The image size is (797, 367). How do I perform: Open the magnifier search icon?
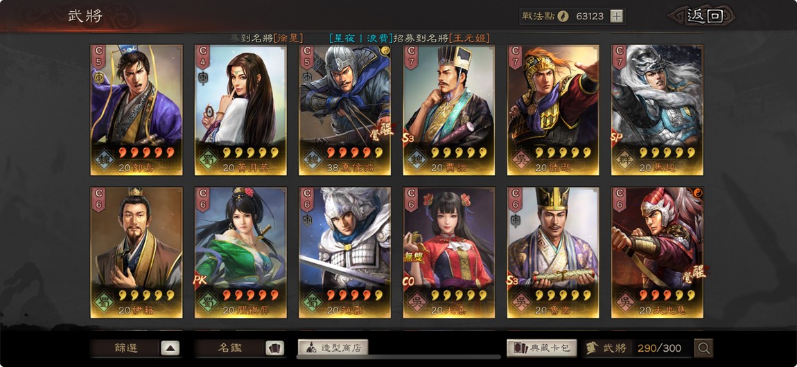point(703,348)
